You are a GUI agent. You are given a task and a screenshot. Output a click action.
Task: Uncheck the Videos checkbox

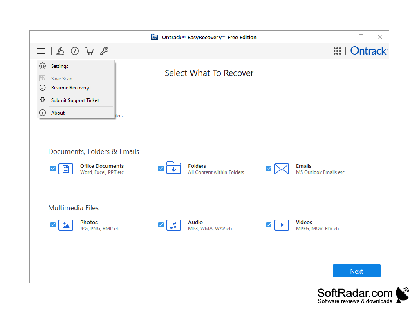(269, 225)
